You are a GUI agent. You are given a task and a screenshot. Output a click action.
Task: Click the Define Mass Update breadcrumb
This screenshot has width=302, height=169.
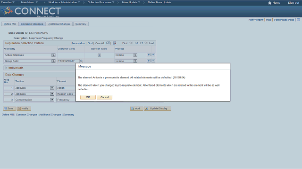tap(159, 2)
